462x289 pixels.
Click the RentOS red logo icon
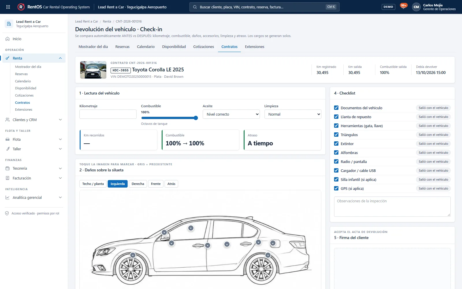21,7
